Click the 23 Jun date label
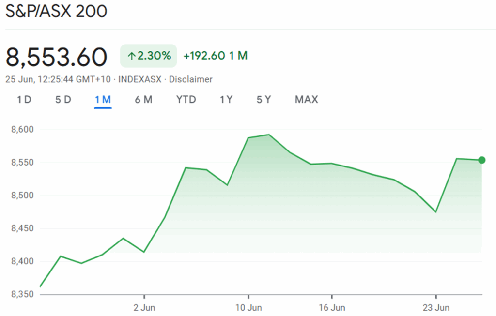 pyautogui.click(x=436, y=307)
